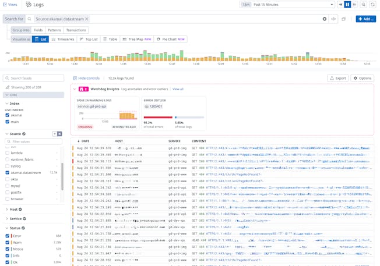
Task: Sort by the DATE column header
Action: tap(85, 141)
